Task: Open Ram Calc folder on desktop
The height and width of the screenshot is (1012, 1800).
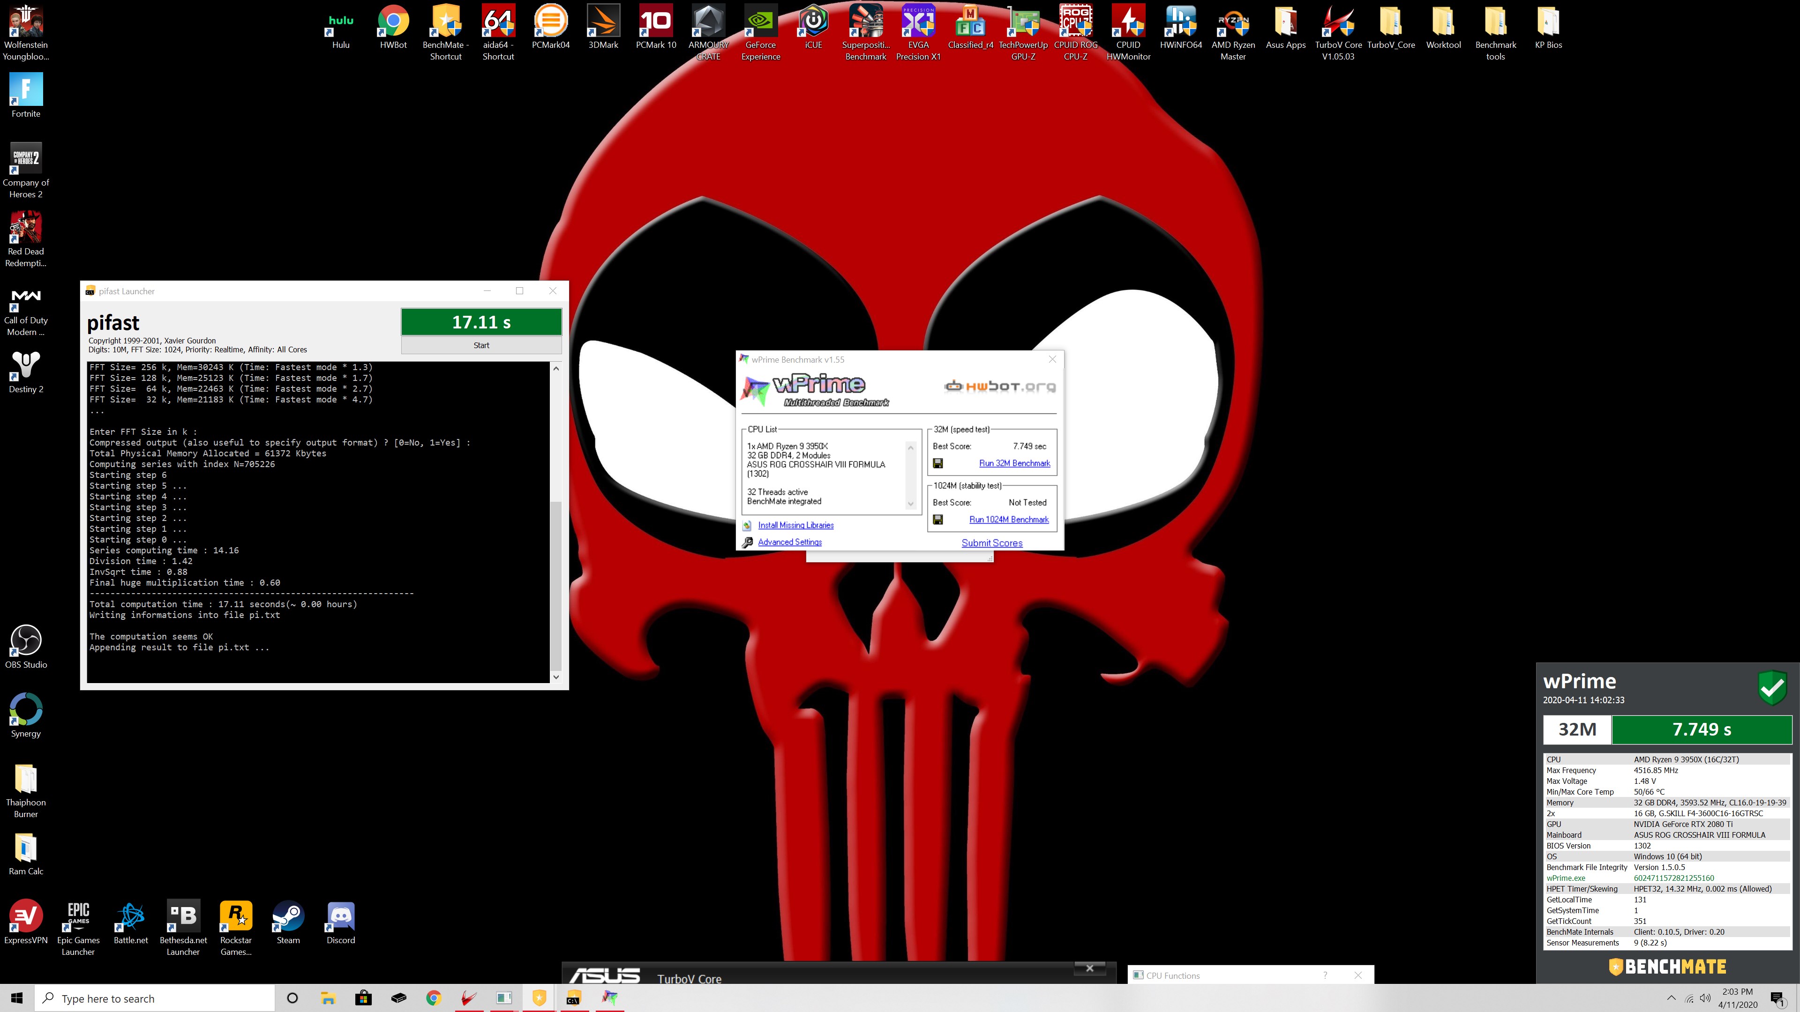Action: point(26,854)
